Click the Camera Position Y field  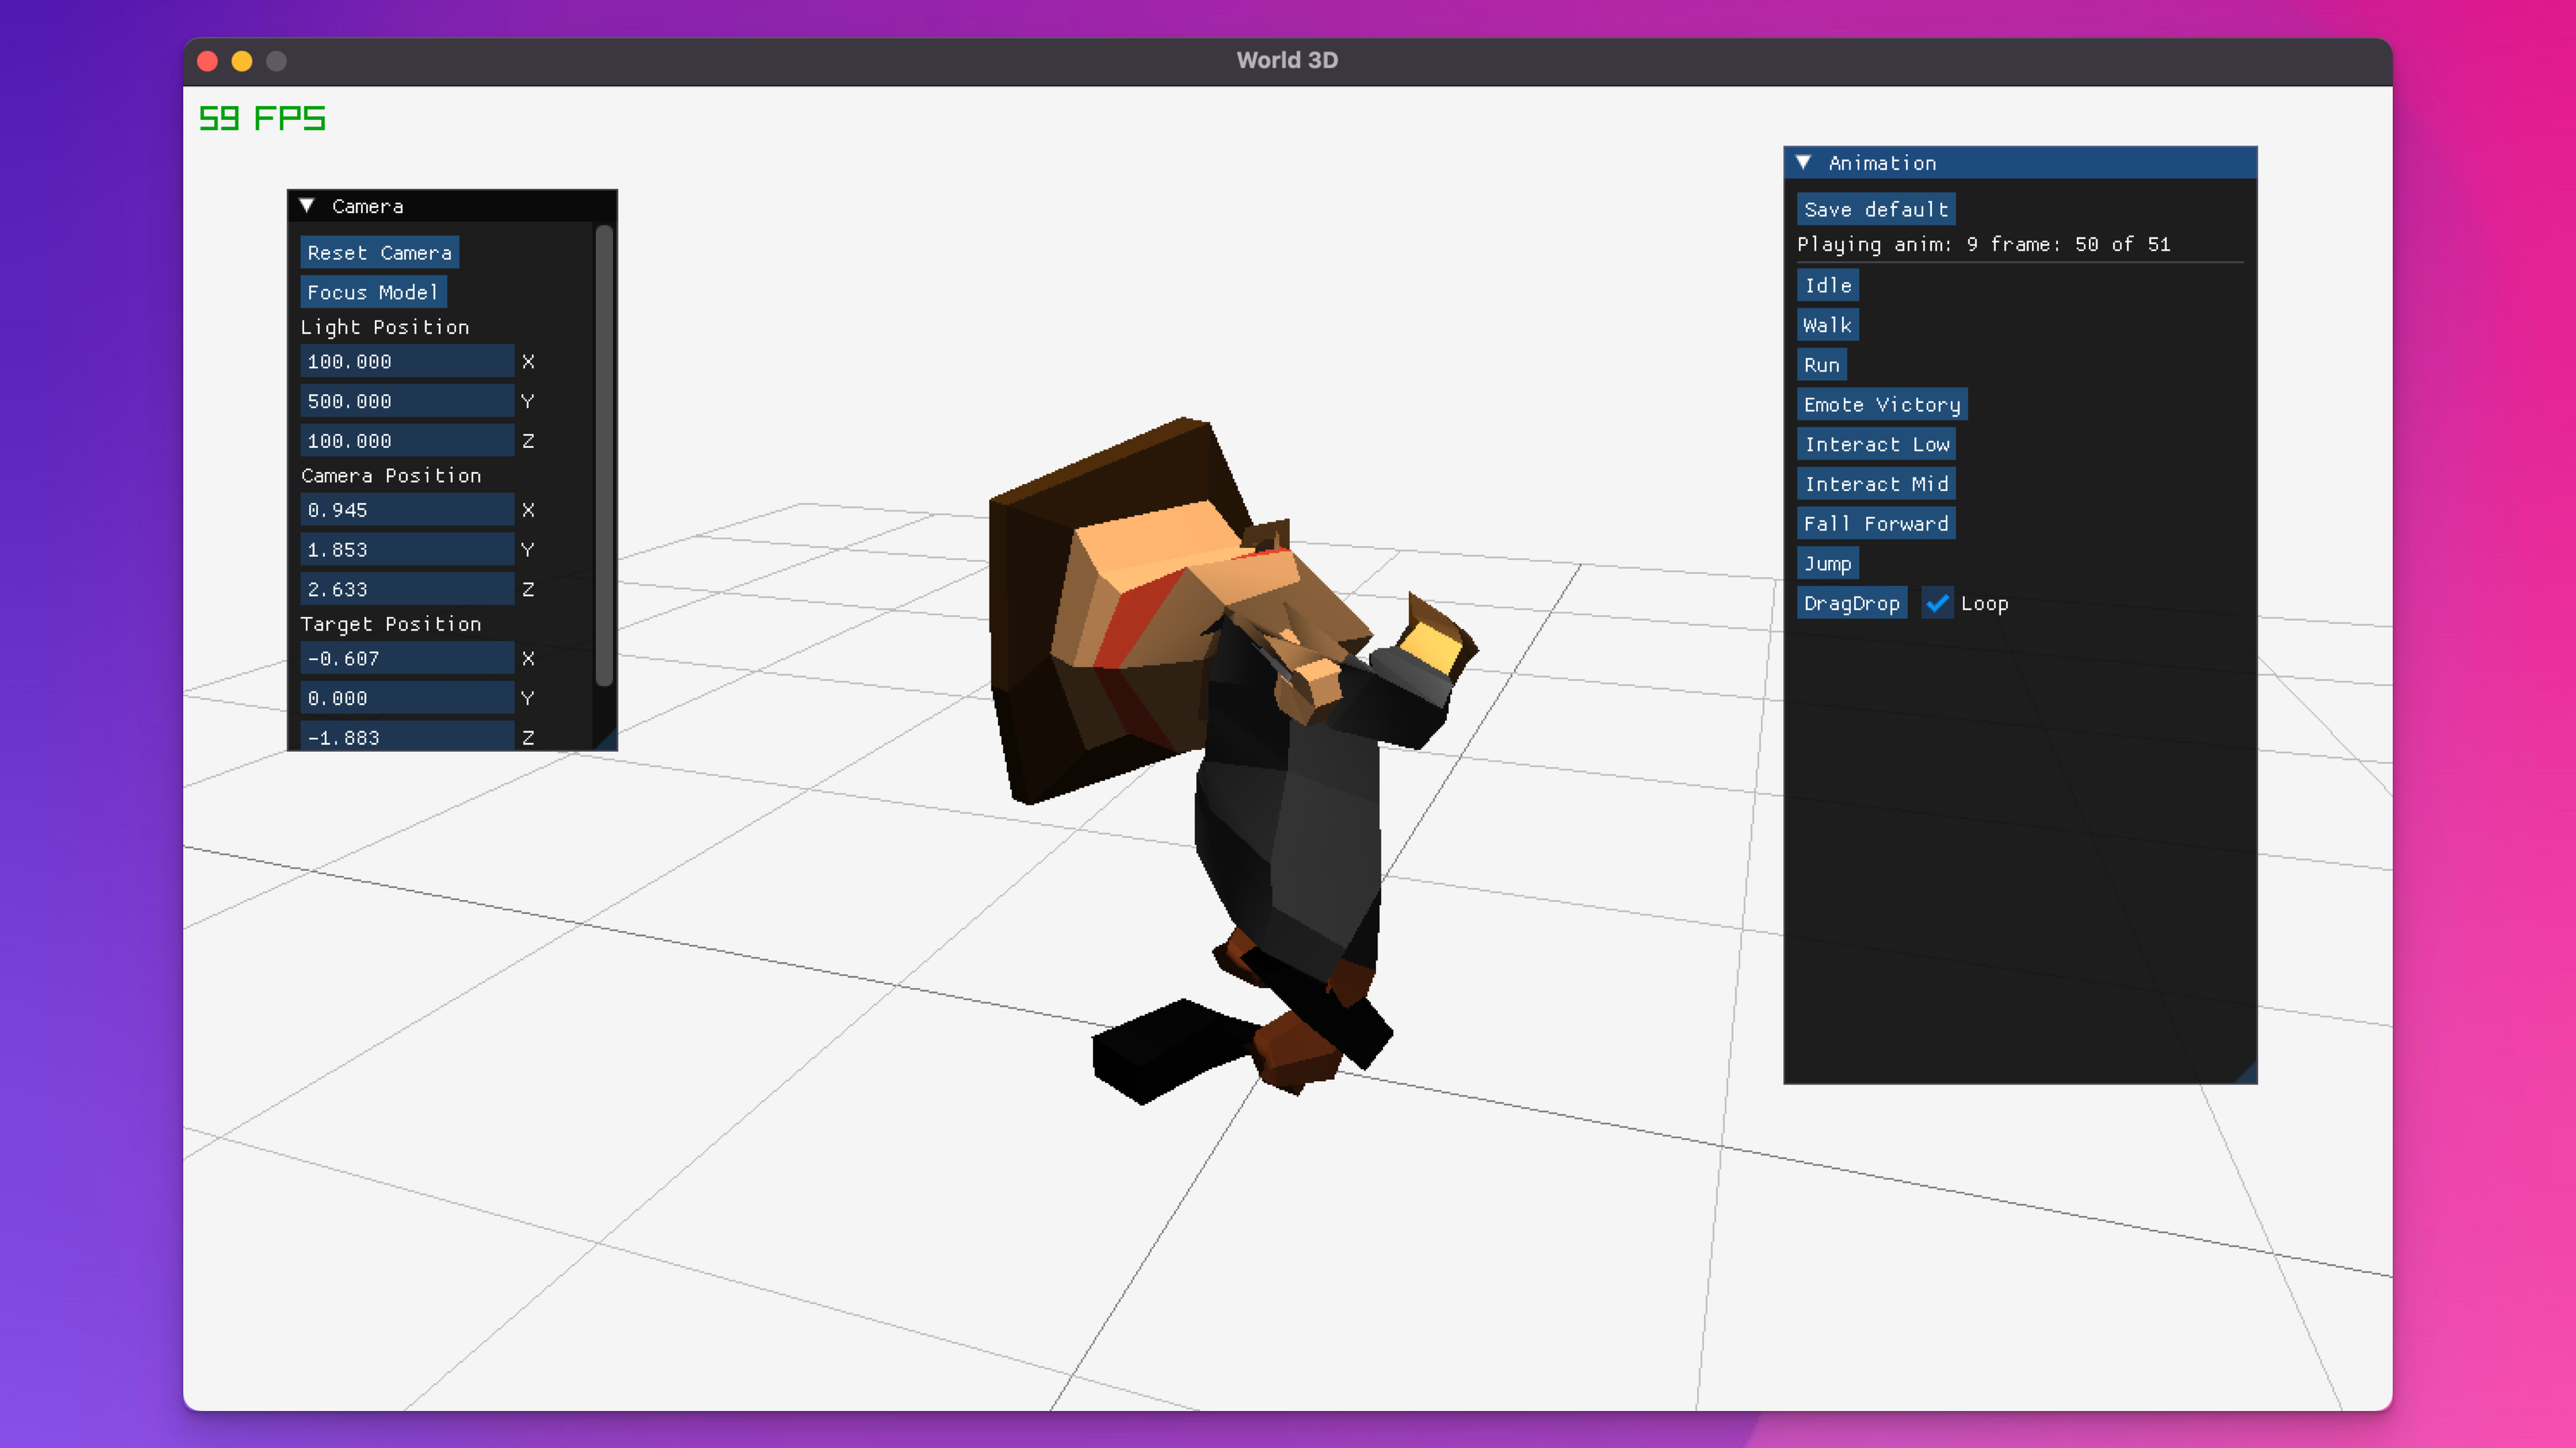[x=406, y=549]
